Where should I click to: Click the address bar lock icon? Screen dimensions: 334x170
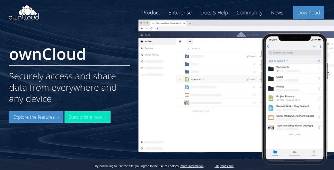pos(158,28)
